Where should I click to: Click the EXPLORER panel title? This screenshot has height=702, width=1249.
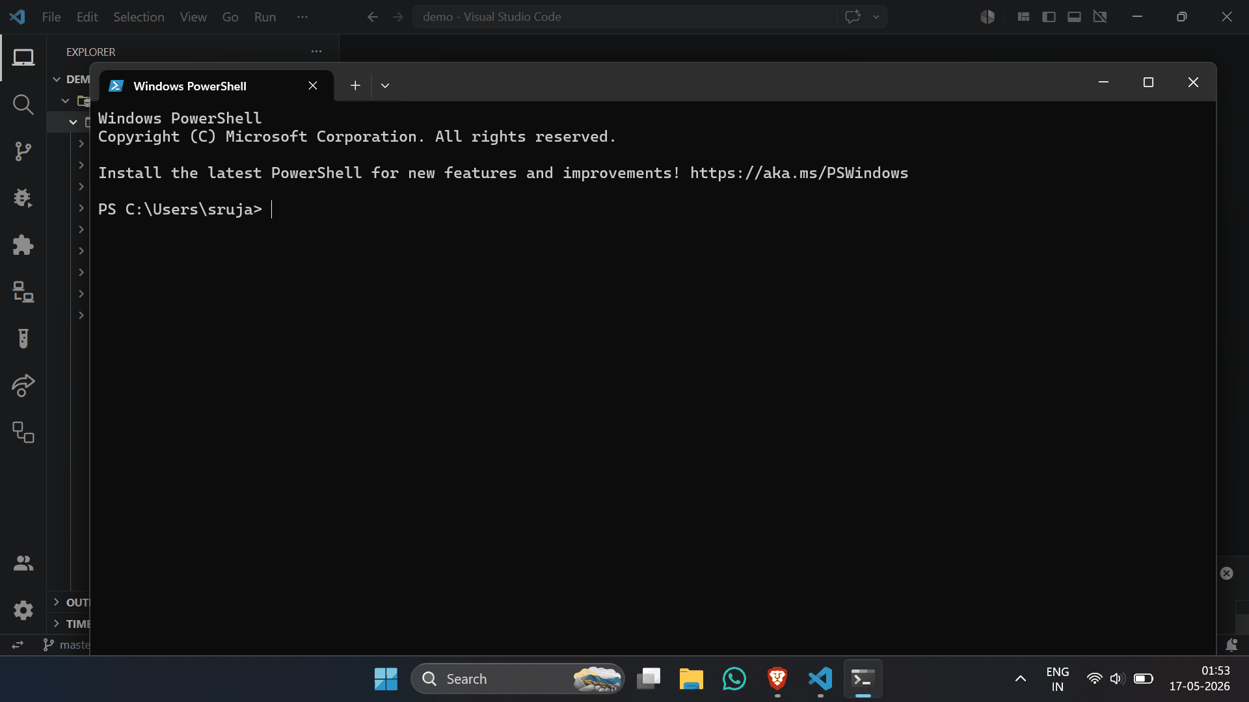point(91,52)
